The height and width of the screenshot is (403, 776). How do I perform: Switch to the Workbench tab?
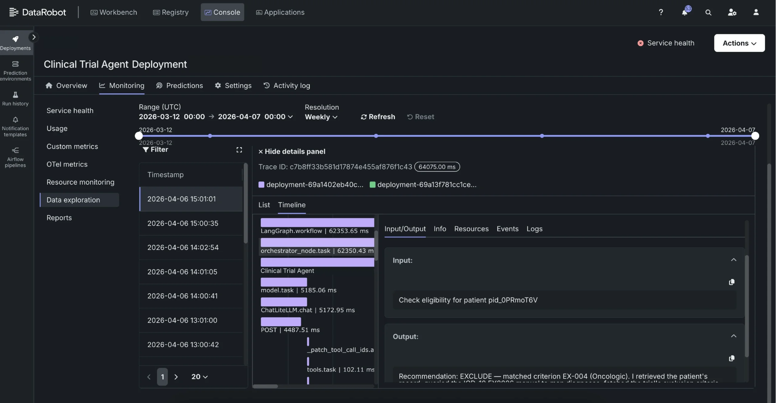[114, 12]
